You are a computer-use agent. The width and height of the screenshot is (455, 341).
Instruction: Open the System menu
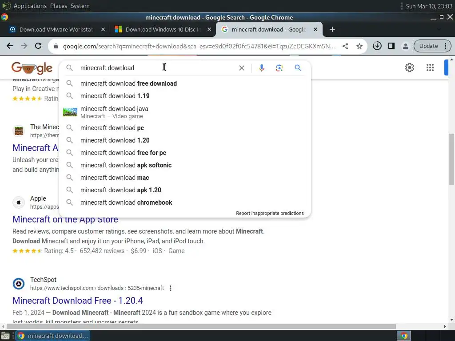tap(80, 6)
